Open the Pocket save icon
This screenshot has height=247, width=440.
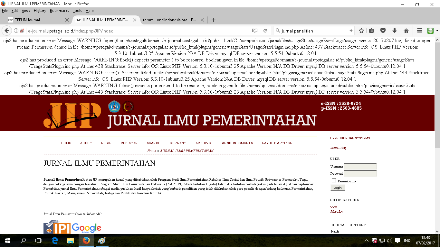pyautogui.click(x=383, y=31)
